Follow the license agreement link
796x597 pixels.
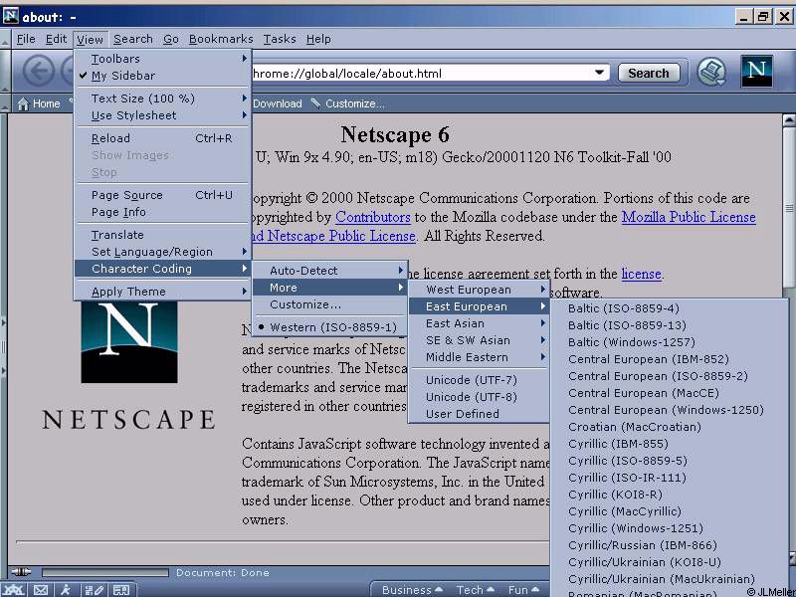point(641,275)
